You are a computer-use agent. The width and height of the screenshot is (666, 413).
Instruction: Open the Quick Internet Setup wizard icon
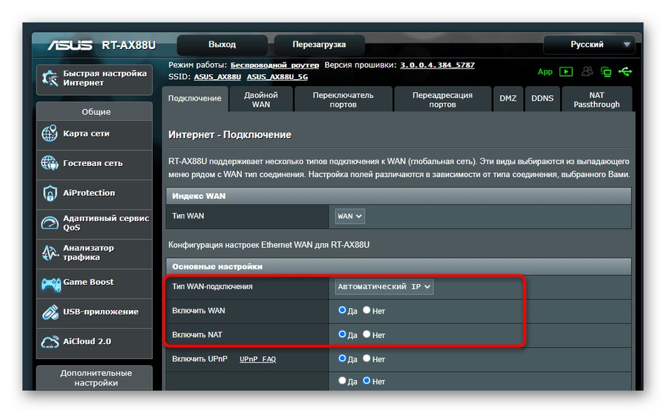(x=50, y=78)
